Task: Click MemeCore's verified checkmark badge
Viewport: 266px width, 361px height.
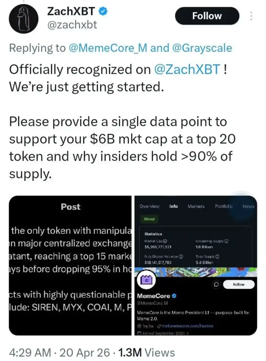Action: pyautogui.click(x=174, y=296)
